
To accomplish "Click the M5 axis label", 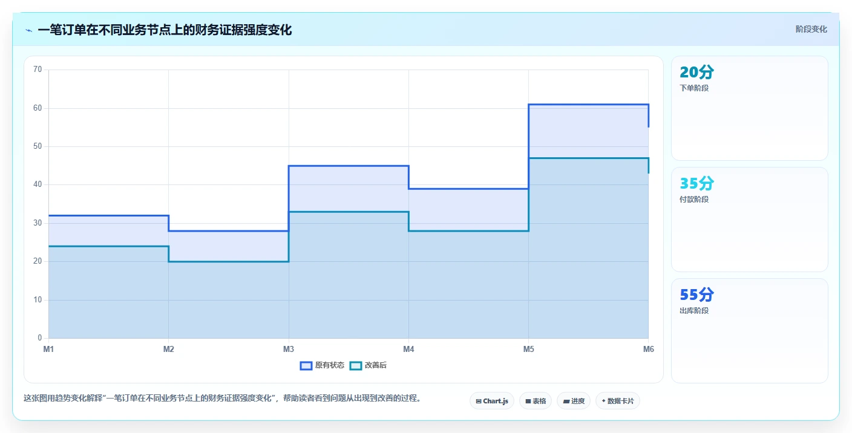I will pyautogui.click(x=528, y=349).
